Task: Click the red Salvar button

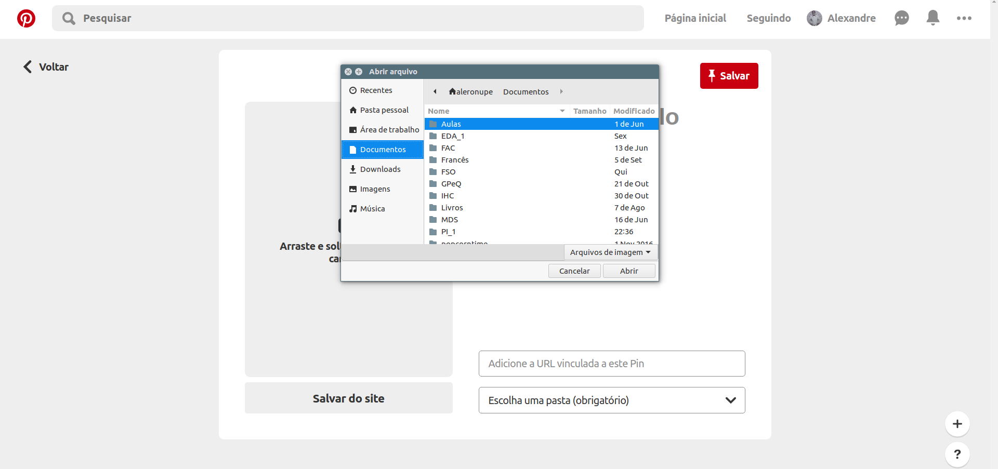Action: (x=729, y=76)
